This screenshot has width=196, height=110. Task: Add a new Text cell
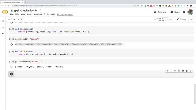[21, 20]
